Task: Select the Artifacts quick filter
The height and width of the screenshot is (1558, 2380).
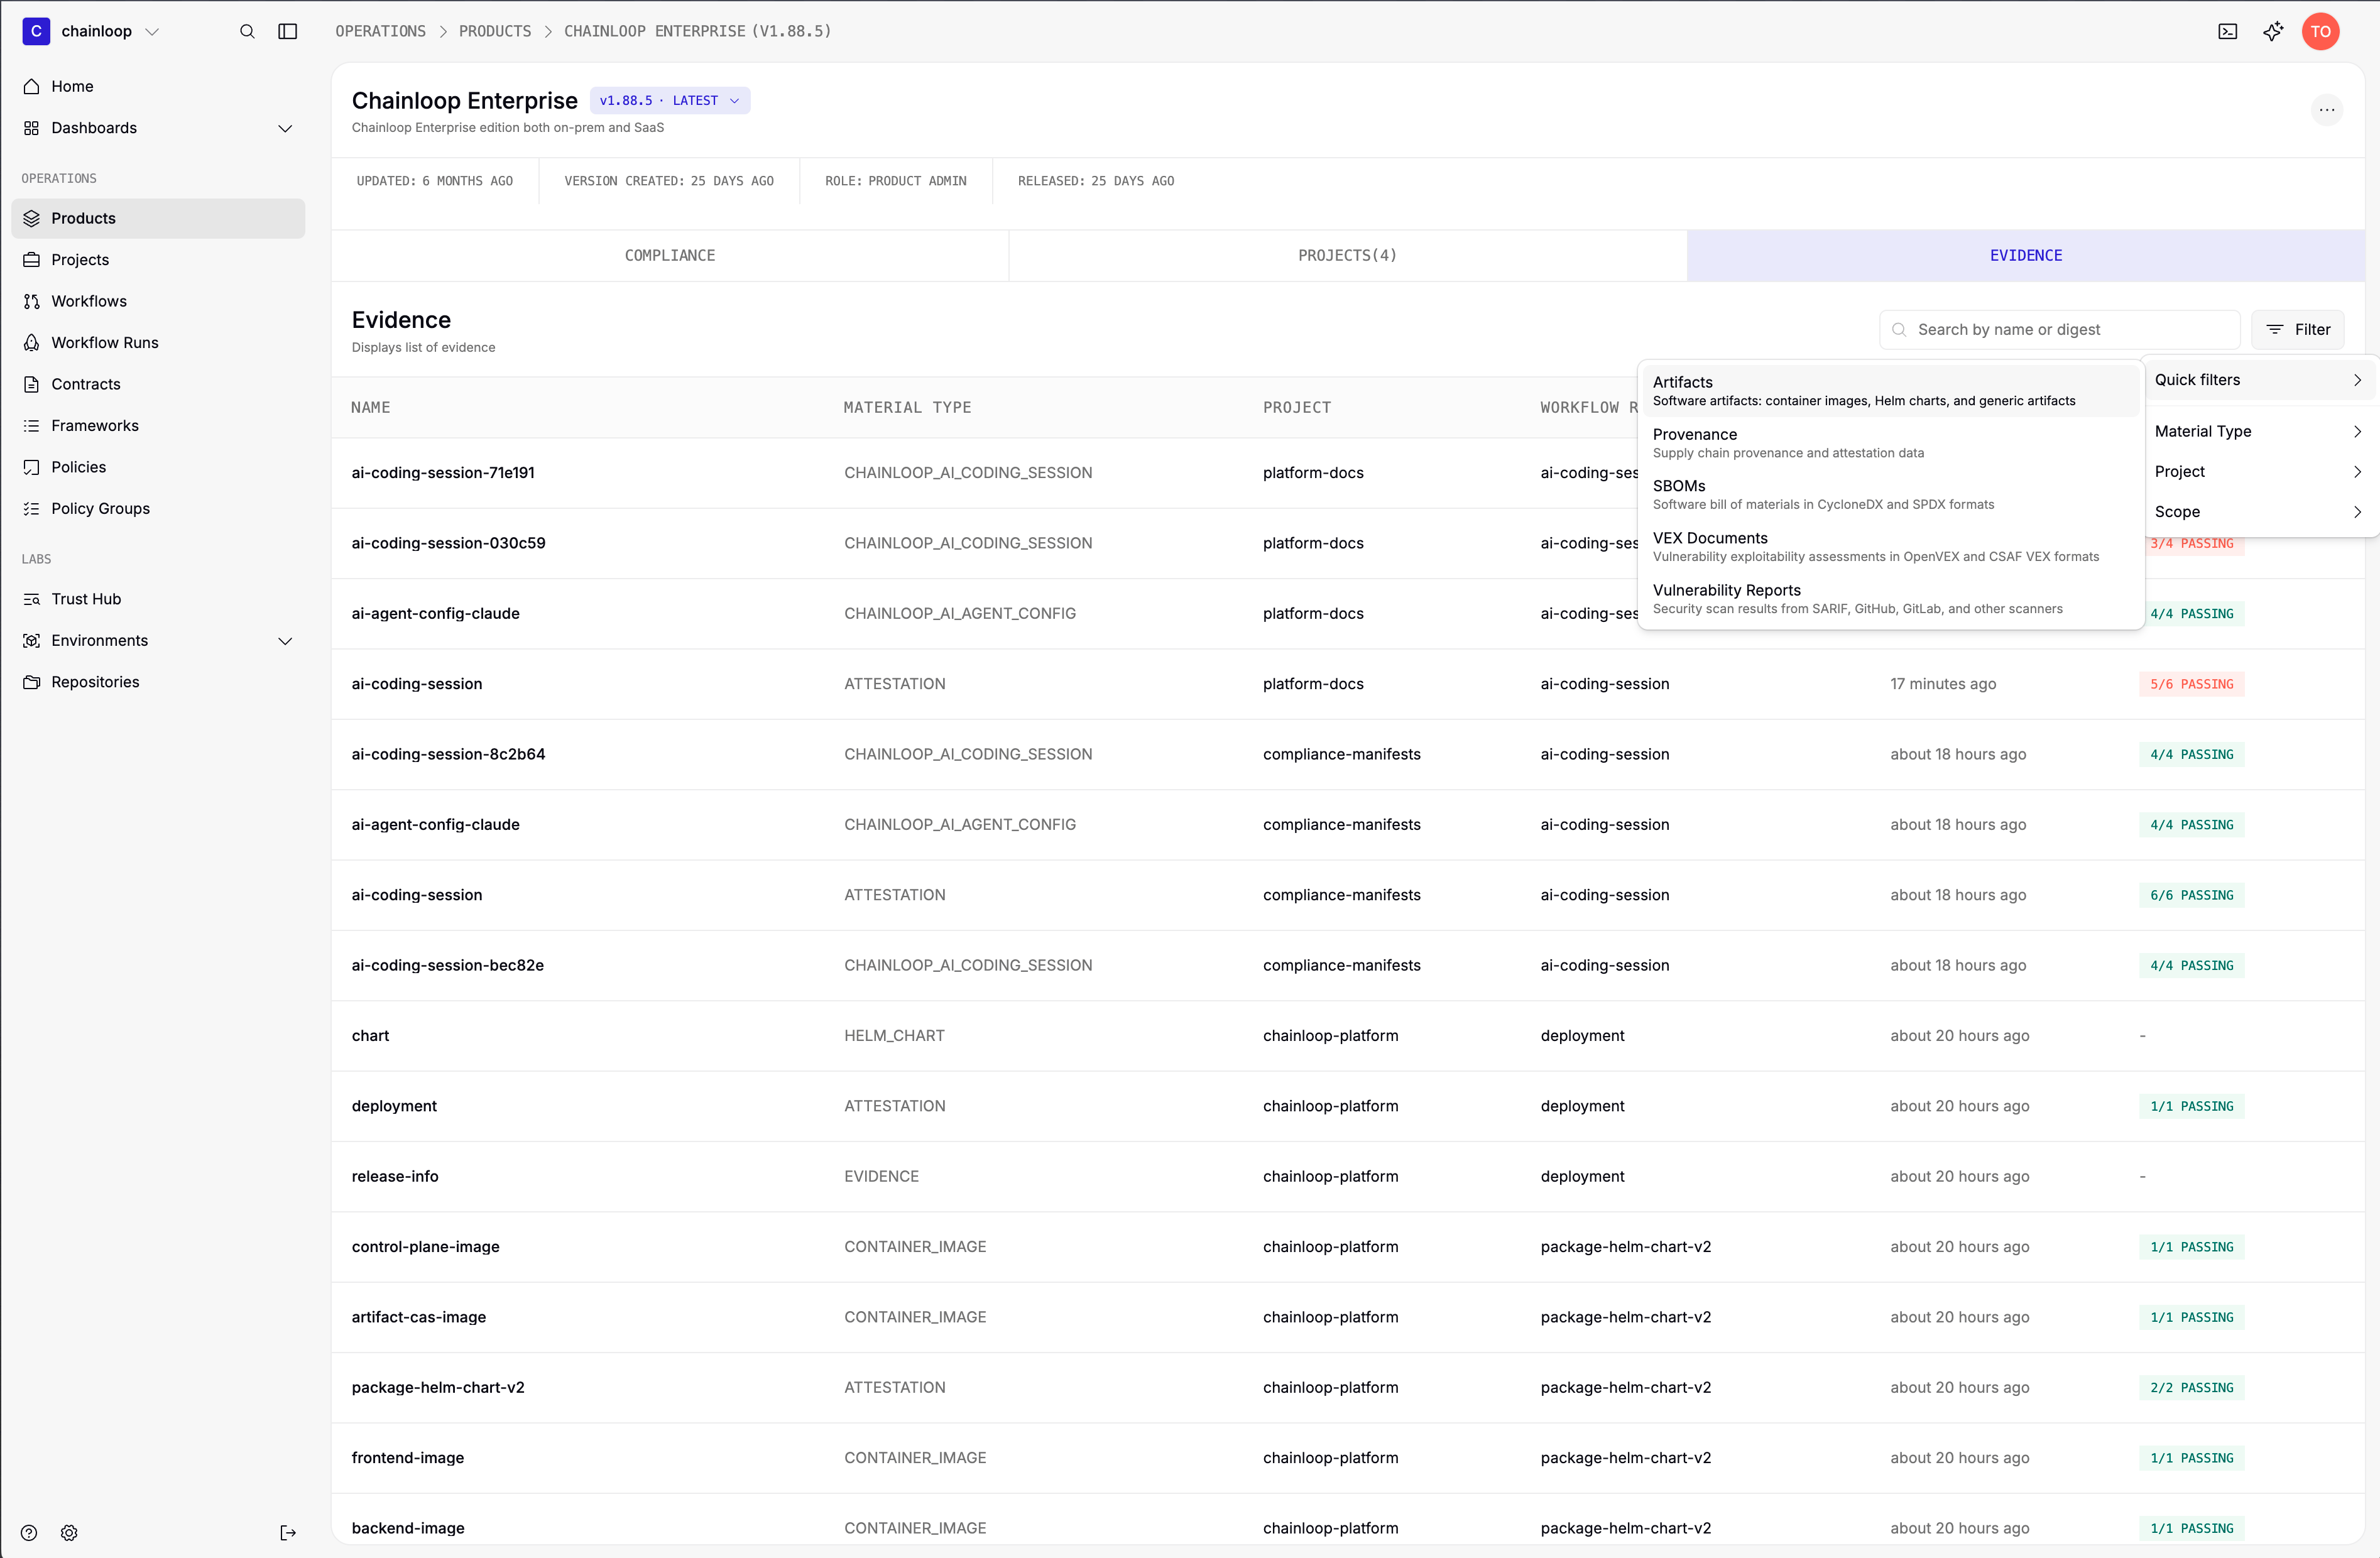Action: [1890, 391]
